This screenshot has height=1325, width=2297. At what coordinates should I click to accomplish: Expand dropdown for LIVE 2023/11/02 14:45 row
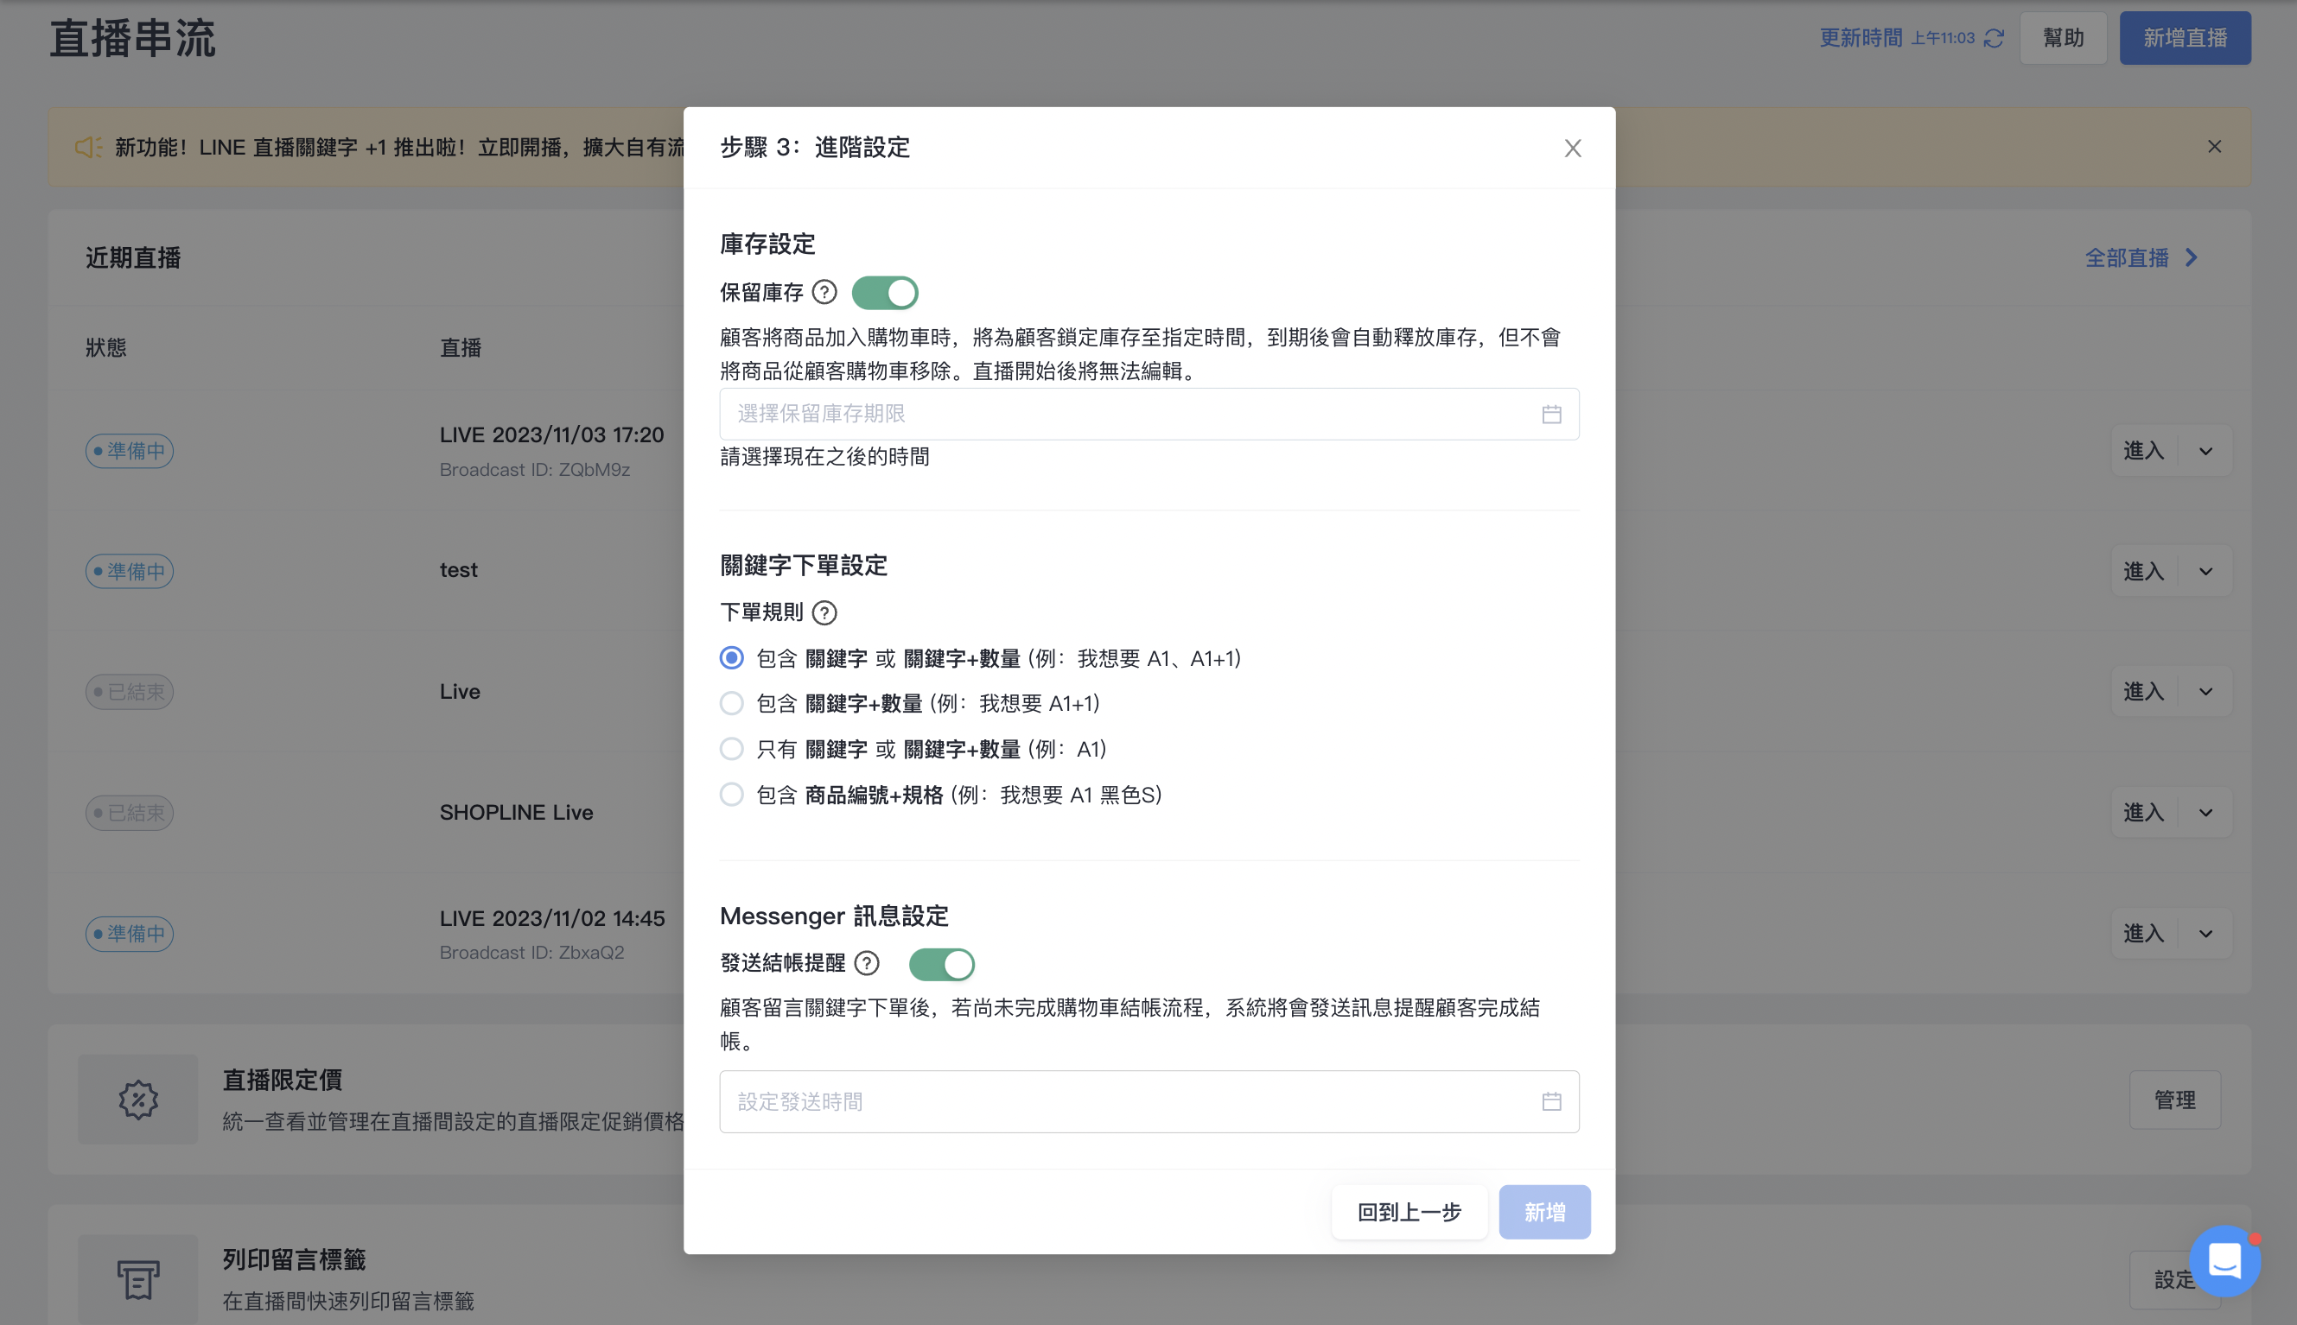(x=2205, y=934)
